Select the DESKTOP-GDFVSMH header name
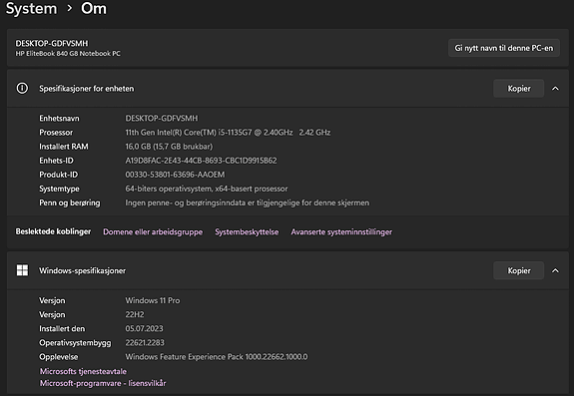Viewport: 574px width, 396px height. tap(52, 43)
